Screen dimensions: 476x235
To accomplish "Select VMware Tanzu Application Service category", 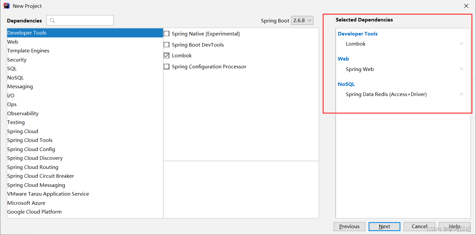I will (x=85, y=194).
